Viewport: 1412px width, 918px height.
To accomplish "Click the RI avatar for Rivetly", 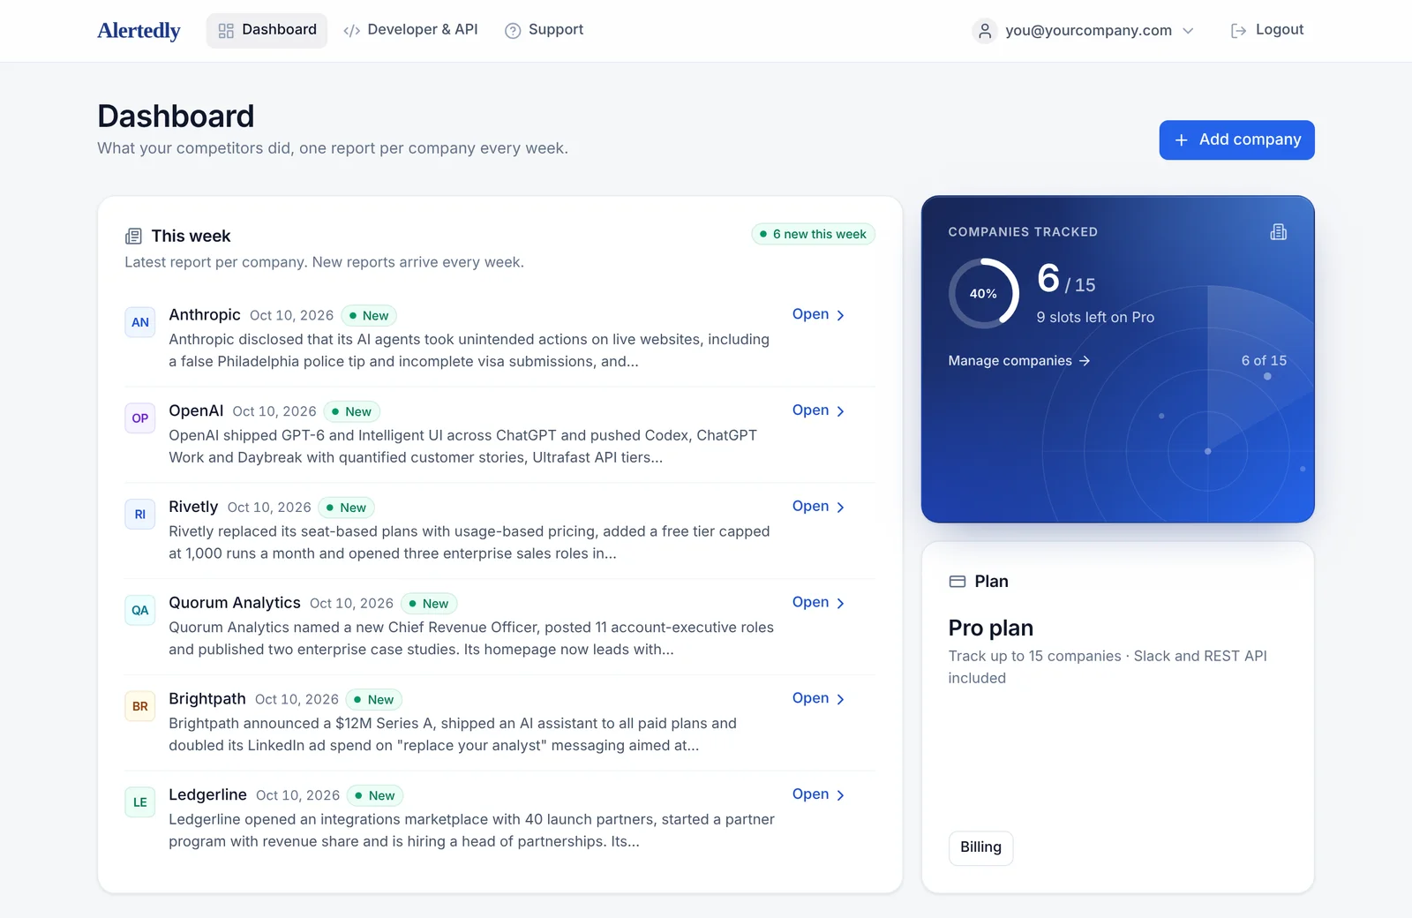I will point(140,515).
